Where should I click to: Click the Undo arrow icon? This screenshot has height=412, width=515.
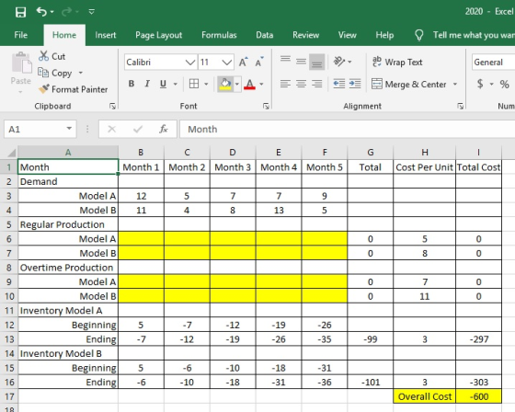[41, 12]
